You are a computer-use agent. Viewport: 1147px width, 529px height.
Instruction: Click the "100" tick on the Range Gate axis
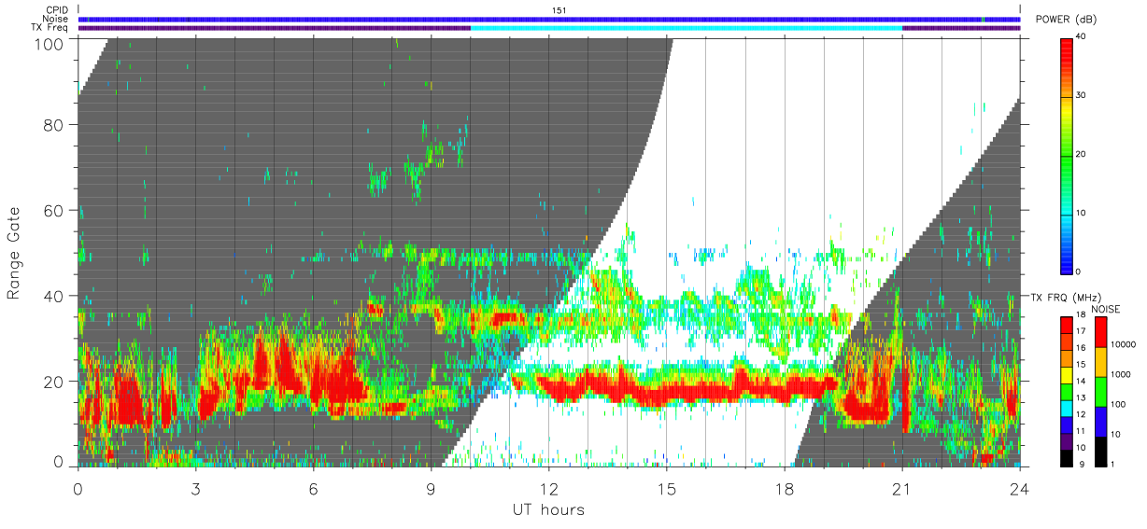(50, 43)
